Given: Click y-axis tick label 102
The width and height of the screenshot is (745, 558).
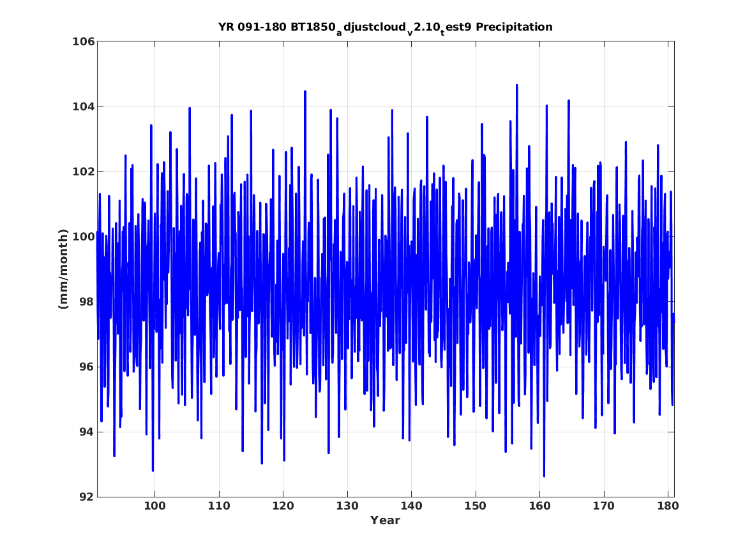Looking at the screenshot, I should pos(83,172).
